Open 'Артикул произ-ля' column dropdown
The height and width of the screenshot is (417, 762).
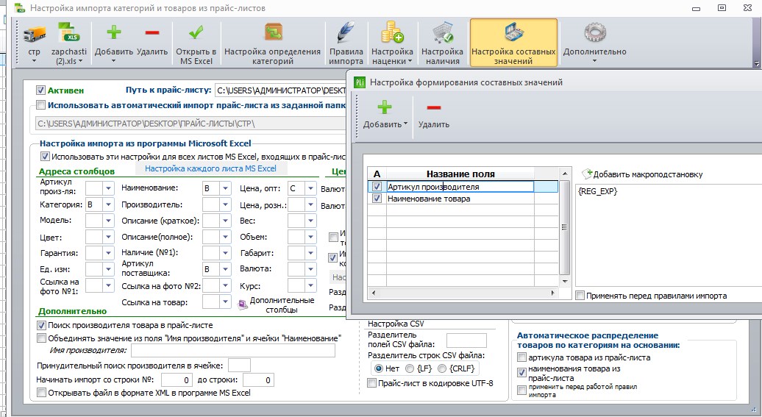click(x=108, y=188)
